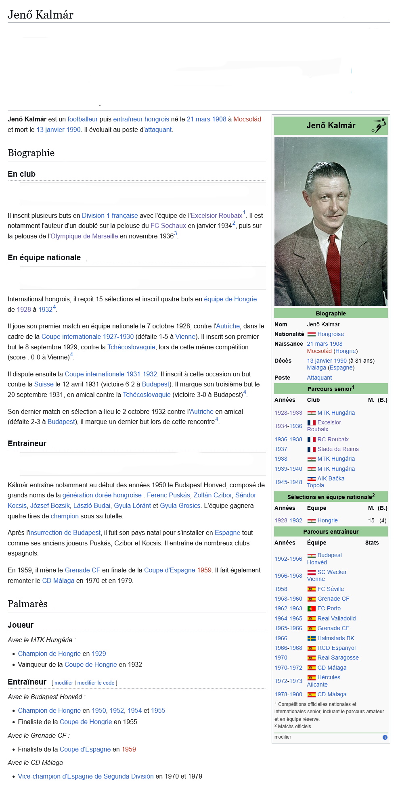The width and height of the screenshot is (400, 785).
Task: Open the 'génération dorée hongroise' link
Action: (x=102, y=495)
